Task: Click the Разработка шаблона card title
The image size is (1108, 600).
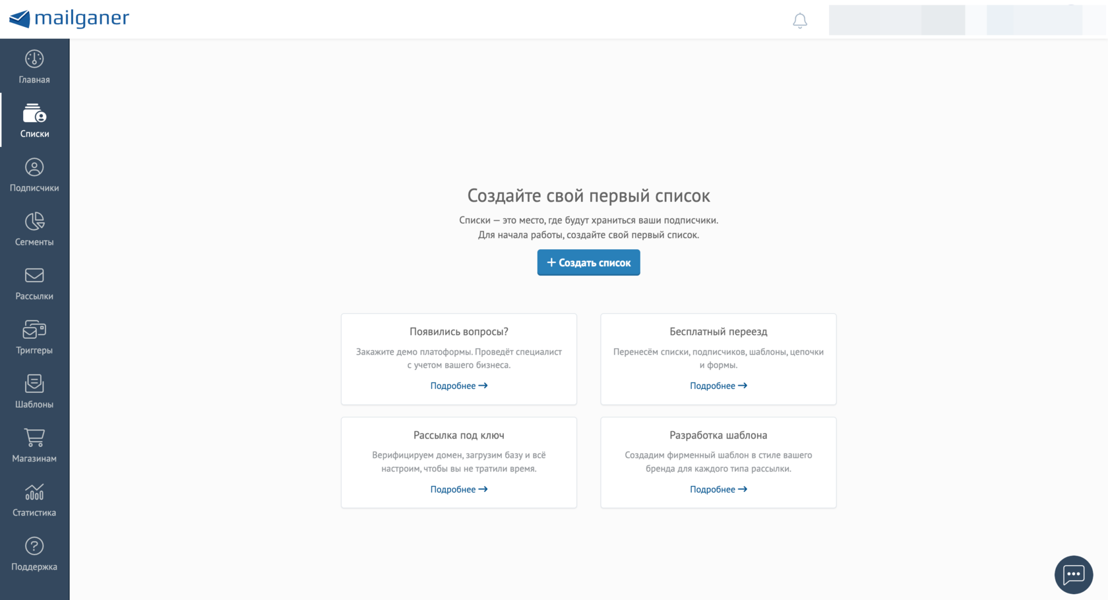Action: point(718,435)
